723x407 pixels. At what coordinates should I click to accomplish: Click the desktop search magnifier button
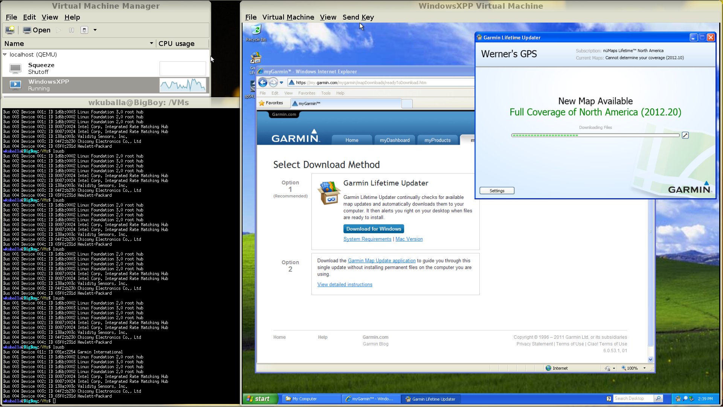658,398
